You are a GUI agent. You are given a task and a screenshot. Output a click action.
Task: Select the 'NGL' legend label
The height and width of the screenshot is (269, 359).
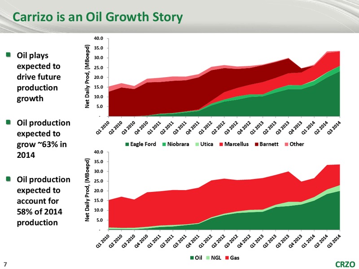pyautogui.click(x=216, y=258)
